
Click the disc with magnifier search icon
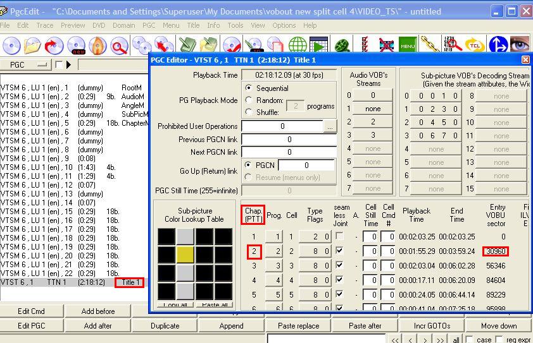[x=119, y=46]
